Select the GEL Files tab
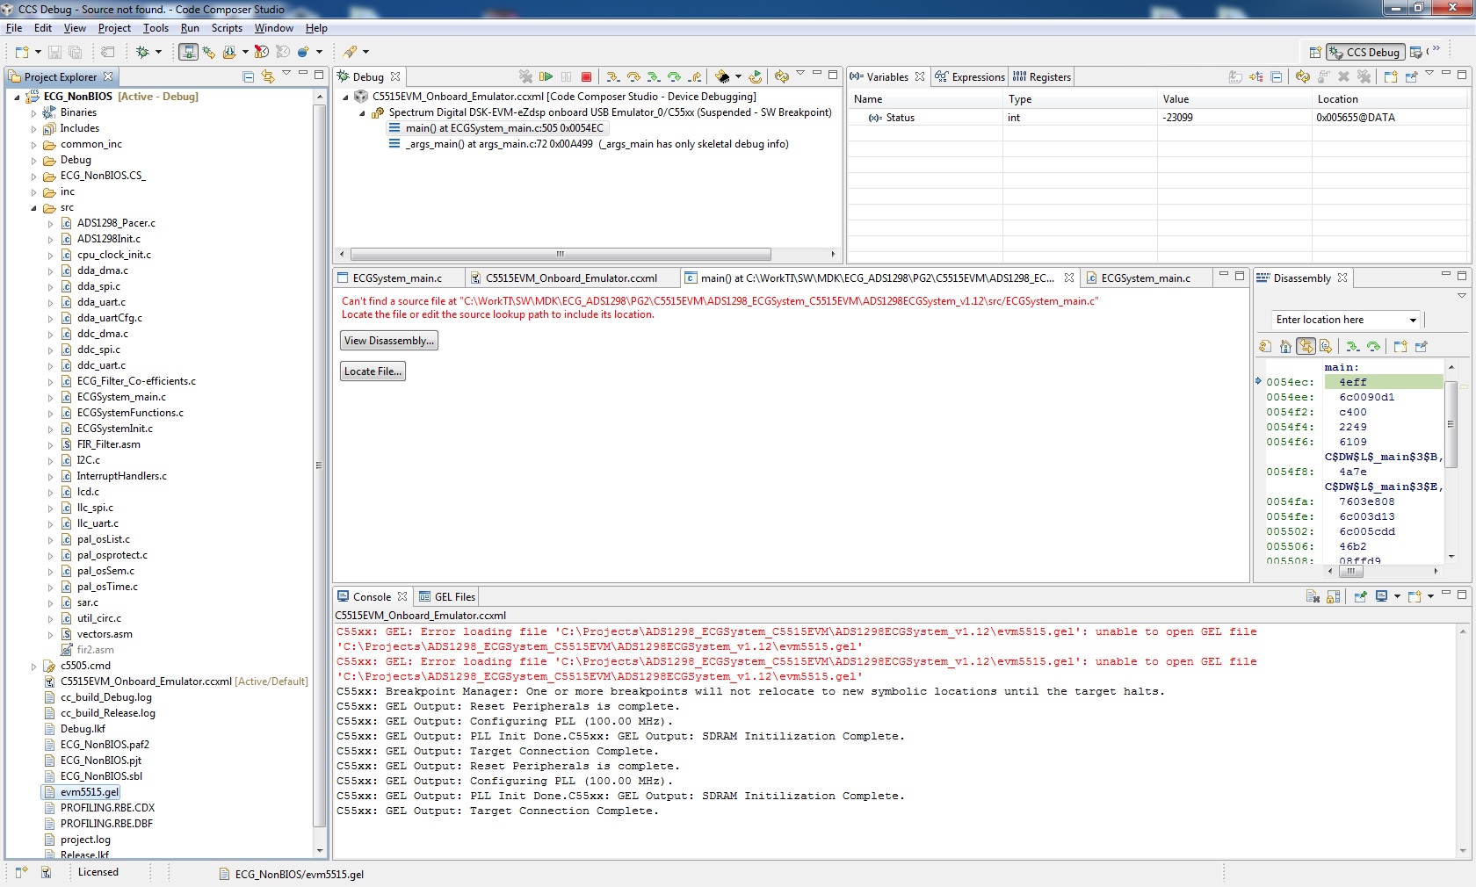The width and height of the screenshot is (1476, 887). 447,597
